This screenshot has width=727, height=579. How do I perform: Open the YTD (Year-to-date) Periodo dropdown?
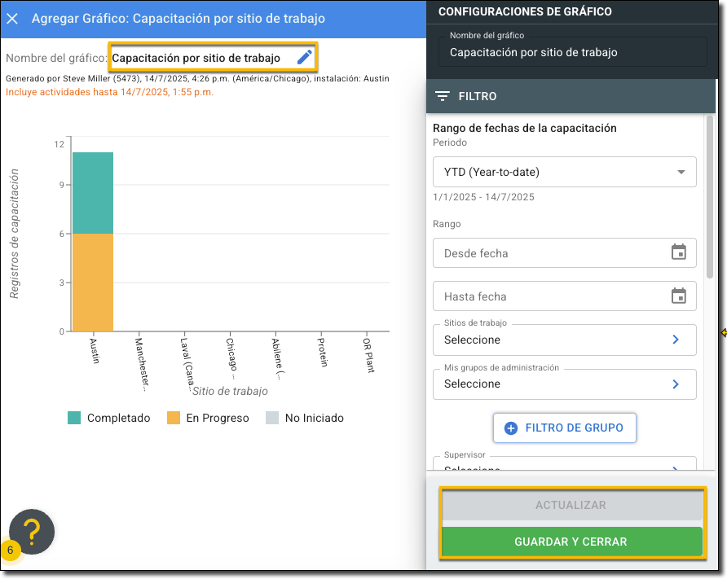point(564,172)
